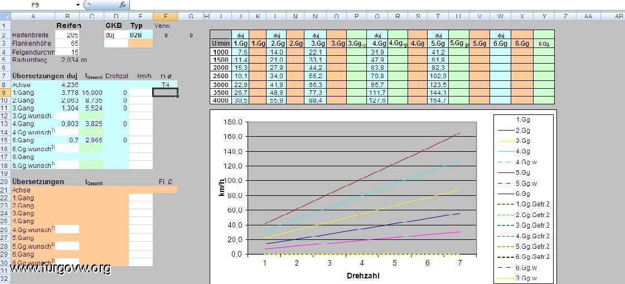Open the Name Box dropdown arrow
Viewport: 625px width, 284px height.
coord(77,4)
